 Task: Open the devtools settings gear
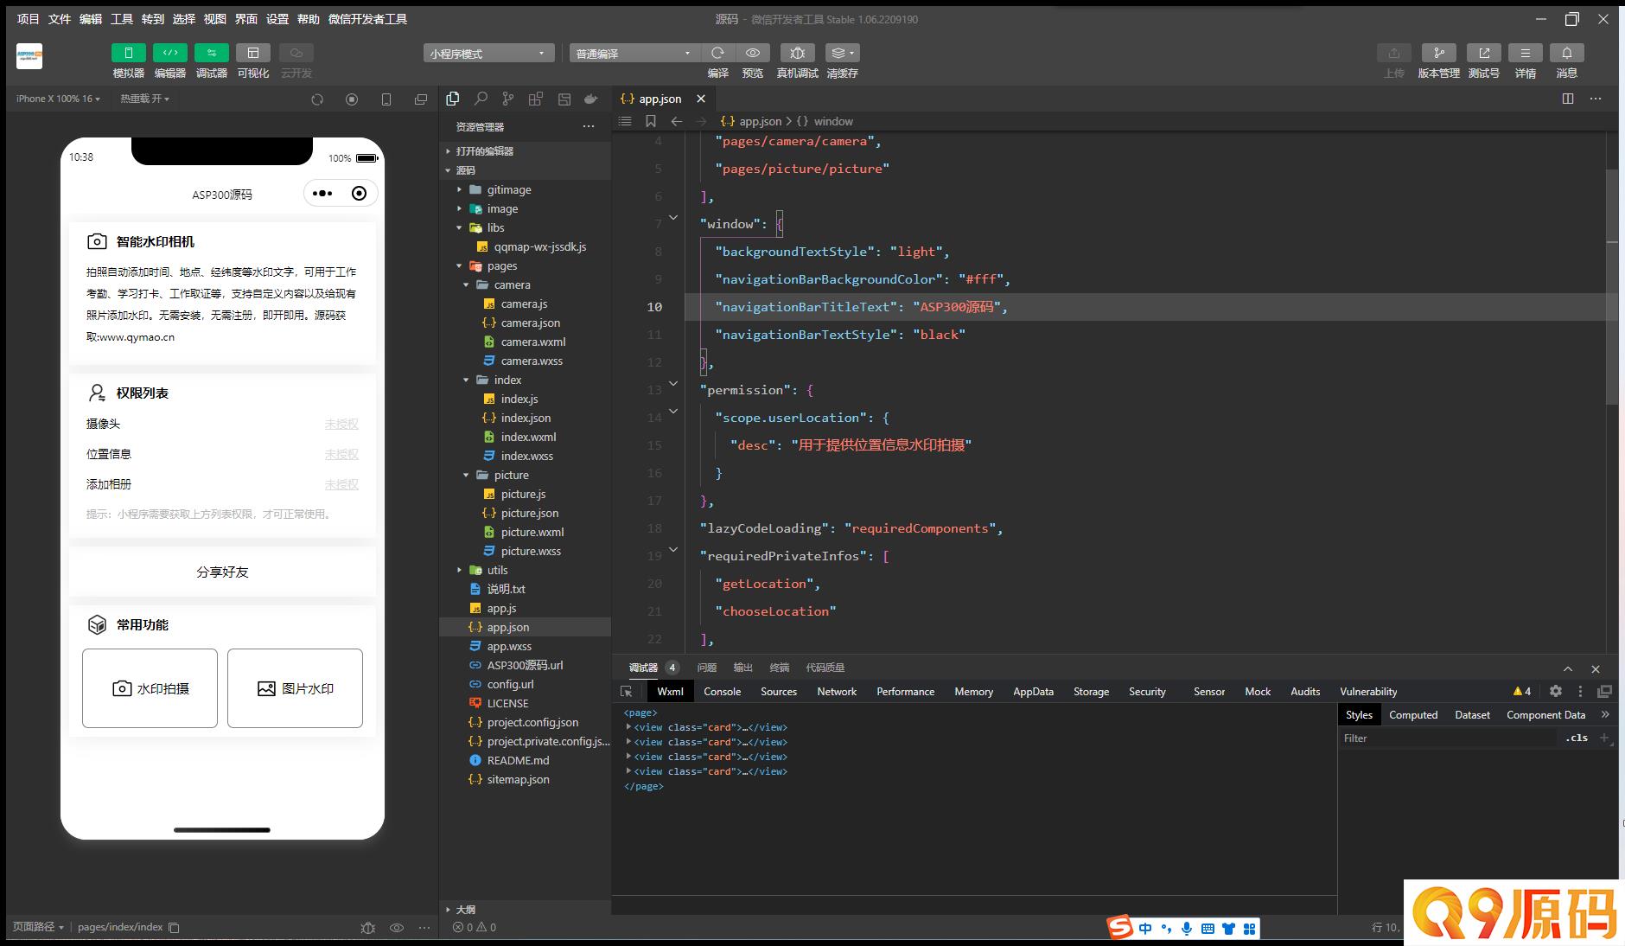1556,691
